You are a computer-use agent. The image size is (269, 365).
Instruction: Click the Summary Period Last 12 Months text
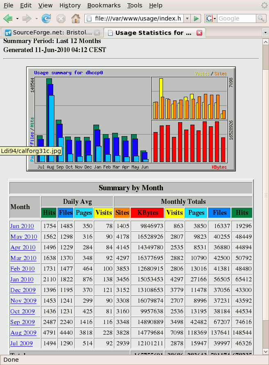pyautogui.click(x=52, y=41)
